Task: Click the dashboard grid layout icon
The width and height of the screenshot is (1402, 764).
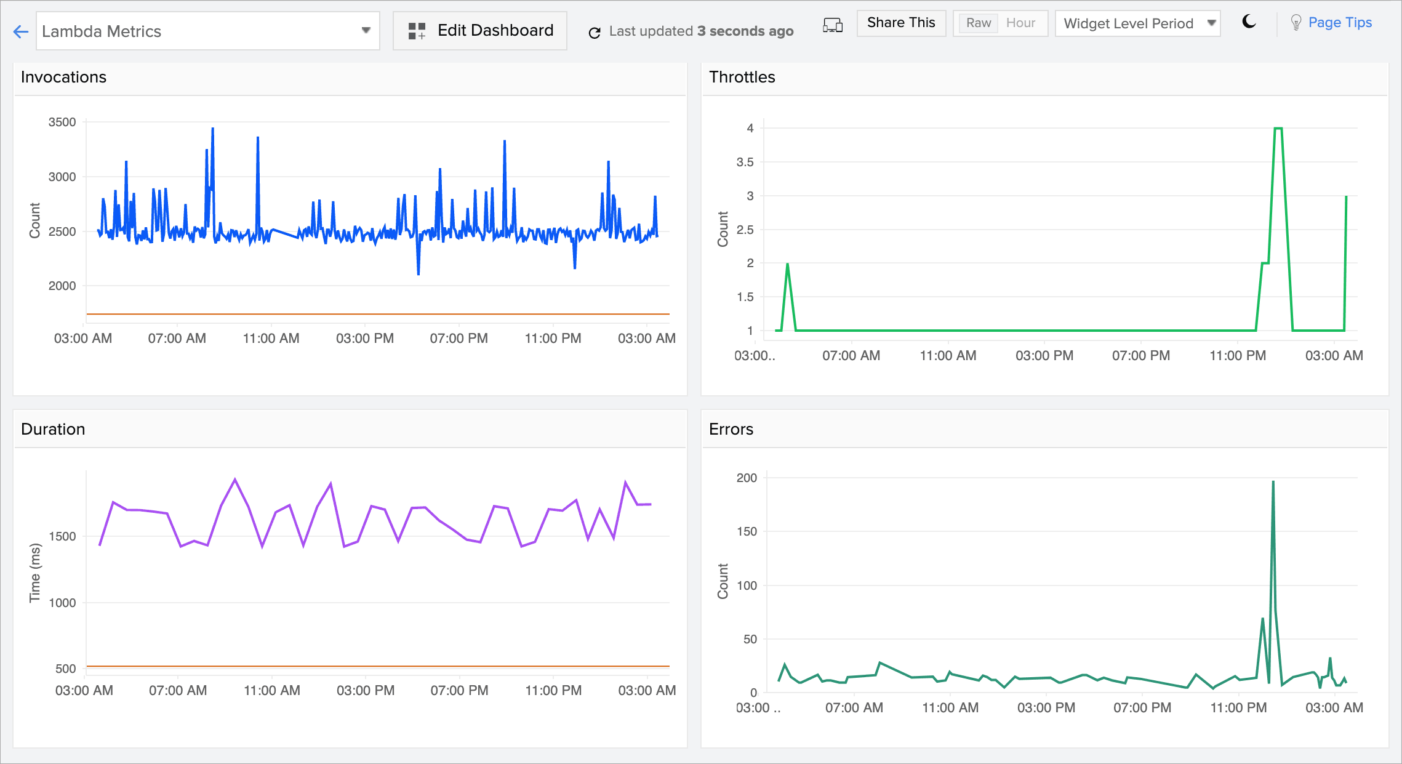Action: click(417, 31)
